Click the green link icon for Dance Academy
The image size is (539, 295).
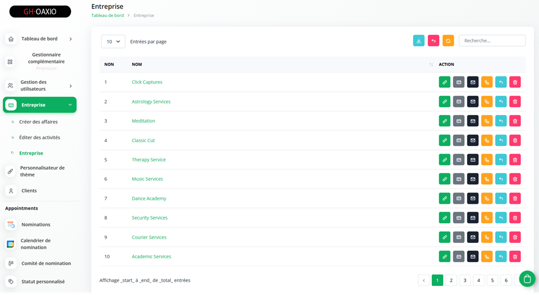click(444, 198)
